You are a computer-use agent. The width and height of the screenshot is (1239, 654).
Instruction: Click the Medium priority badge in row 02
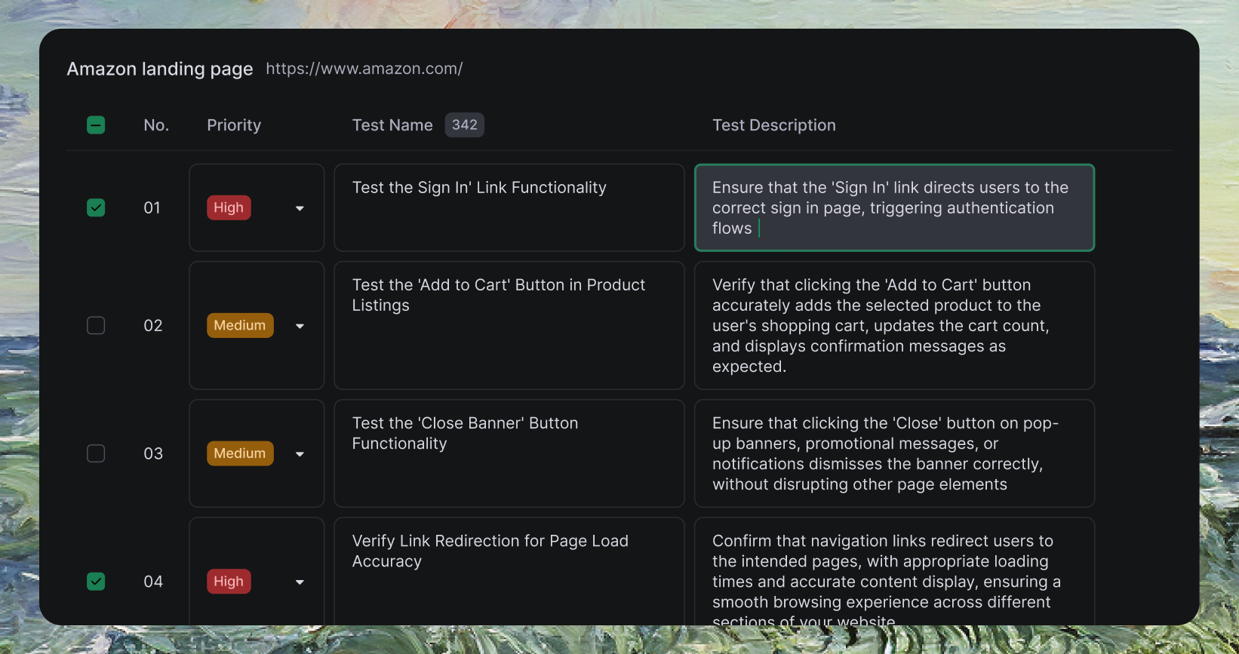(240, 325)
